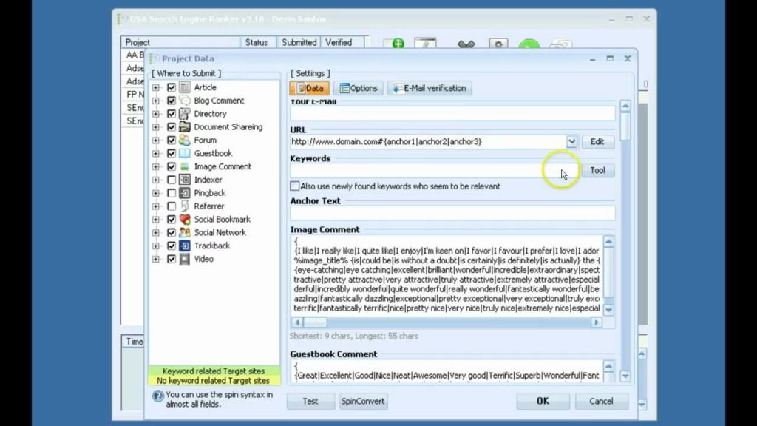
Task: Expand the Video tree node
Action: point(156,259)
